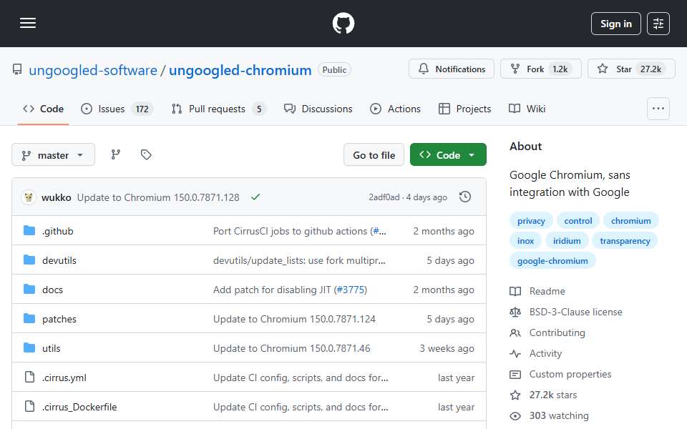
Task: Open the docs folder
Action: tap(52, 290)
